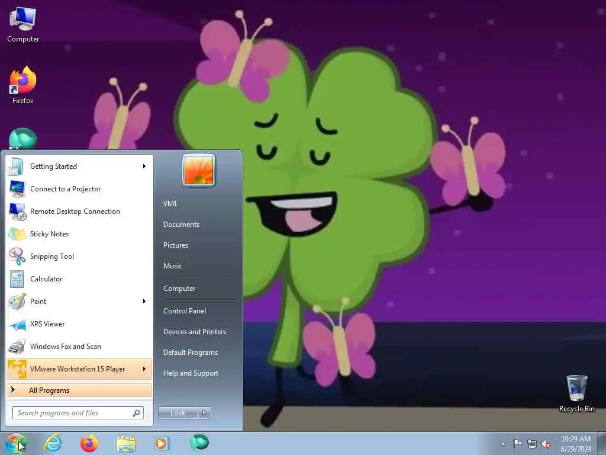Click the Connect to a Projector label
Screen dimensions: 606x455
(x=66, y=189)
